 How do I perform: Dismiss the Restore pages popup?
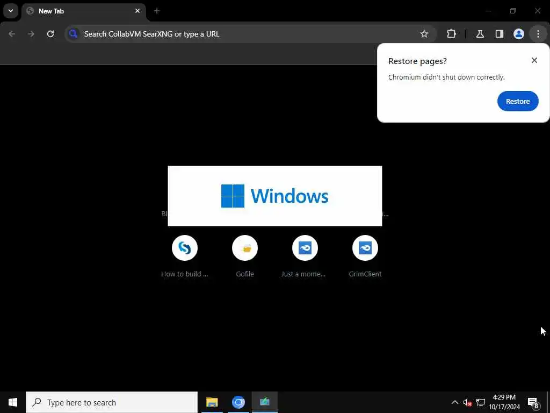[x=534, y=60]
